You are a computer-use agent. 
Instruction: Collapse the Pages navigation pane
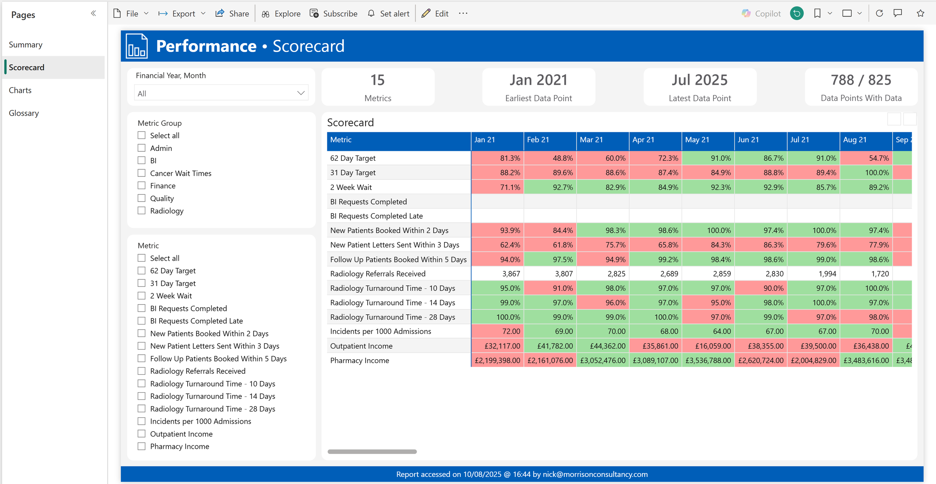(x=93, y=13)
